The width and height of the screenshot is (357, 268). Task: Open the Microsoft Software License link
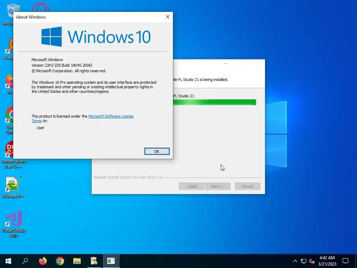click(111, 116)
